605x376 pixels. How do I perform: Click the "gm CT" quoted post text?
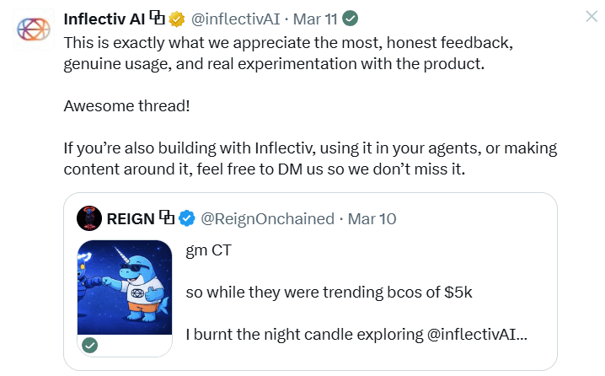pyautogui.click(x=207, y=252)
